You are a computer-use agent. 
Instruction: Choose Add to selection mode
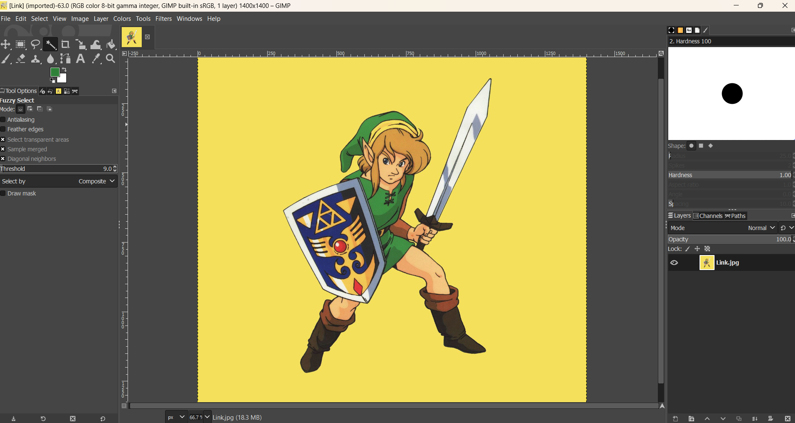[x=30, y=109]
